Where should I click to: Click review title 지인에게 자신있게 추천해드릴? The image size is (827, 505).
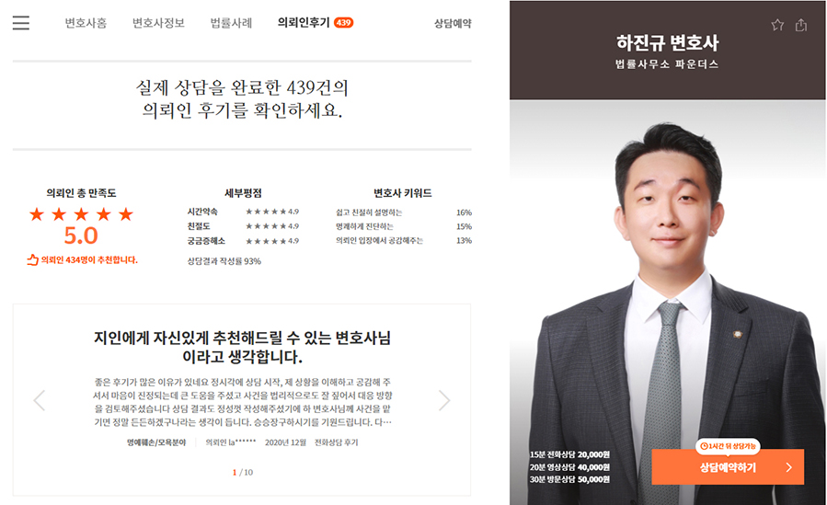coord(242,347)
